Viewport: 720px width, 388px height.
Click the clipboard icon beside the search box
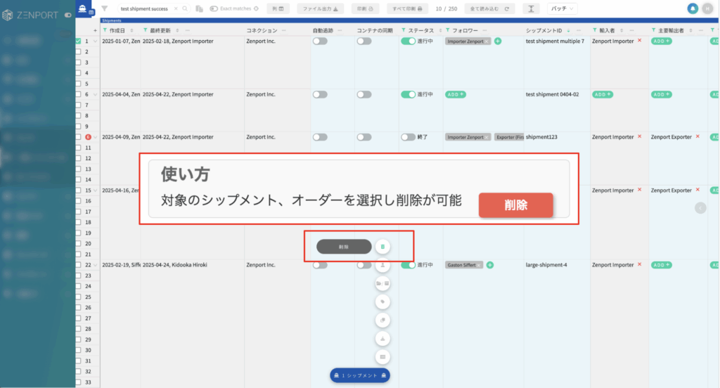199,8
